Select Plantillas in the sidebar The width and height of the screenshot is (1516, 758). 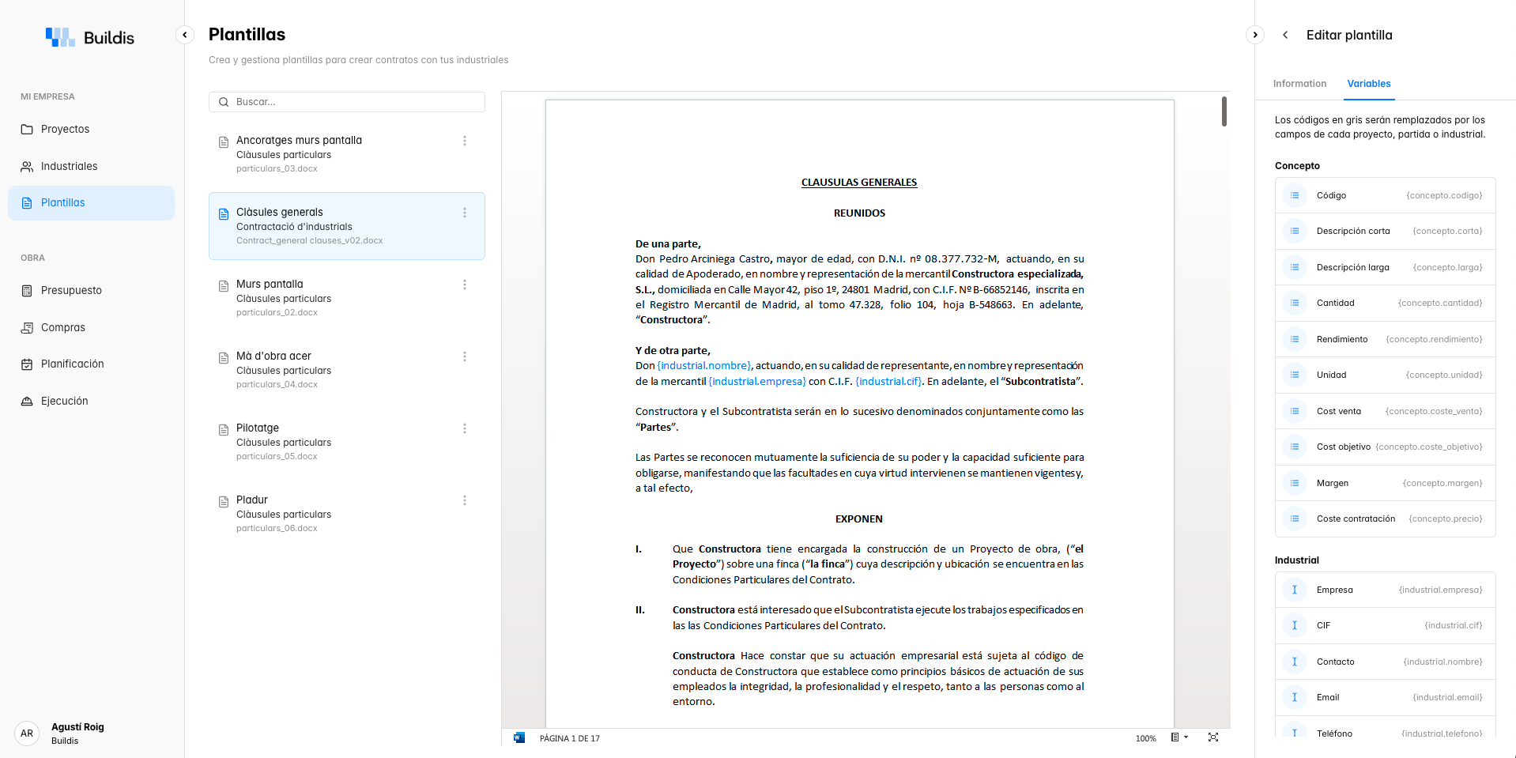coord(91,203)
